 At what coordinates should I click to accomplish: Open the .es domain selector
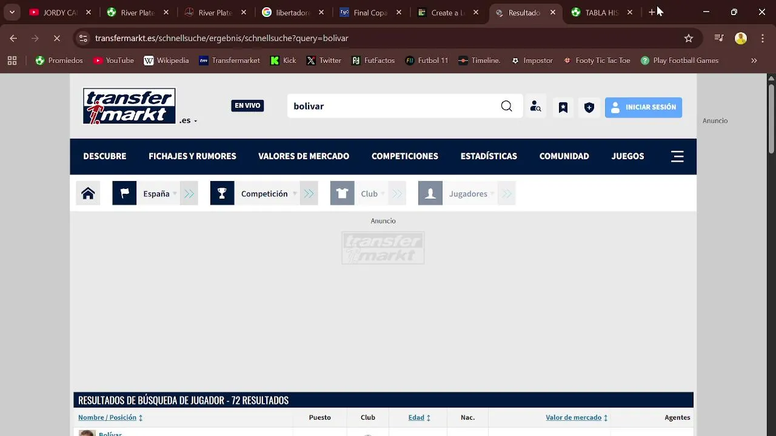pyautogui.click(x=188, y=121)
